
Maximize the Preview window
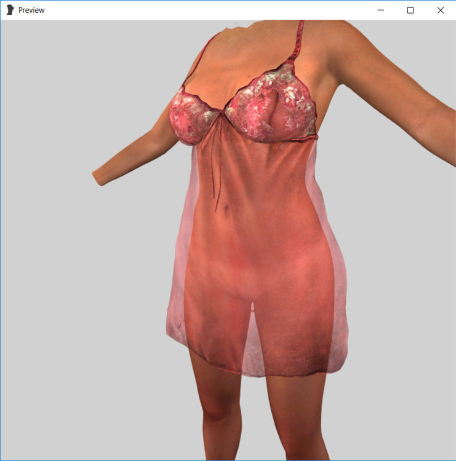point(410,10)
